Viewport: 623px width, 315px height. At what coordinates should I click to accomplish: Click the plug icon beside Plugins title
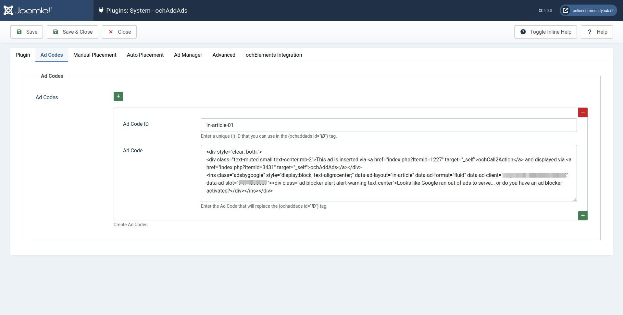click(101, 10)
